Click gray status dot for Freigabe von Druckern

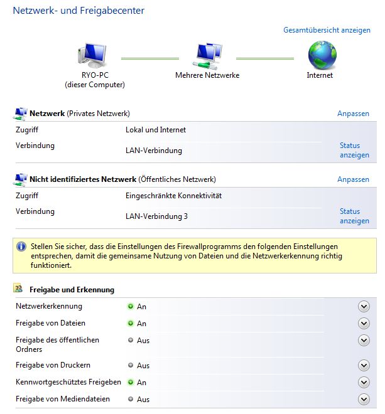[131, 365]
